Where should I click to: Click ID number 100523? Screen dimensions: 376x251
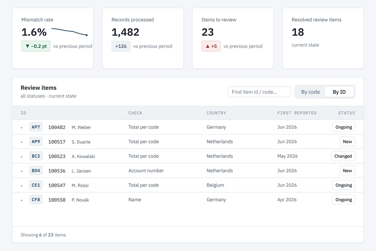click(x=57, y=156)
